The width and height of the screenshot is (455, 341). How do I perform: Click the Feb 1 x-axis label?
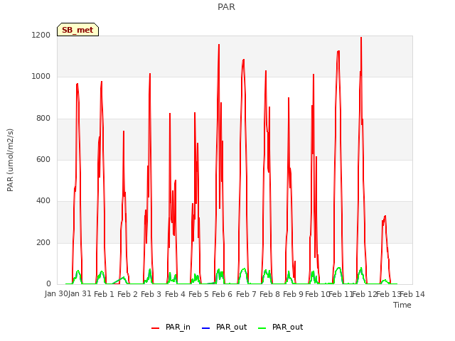[x=104, y=294]
